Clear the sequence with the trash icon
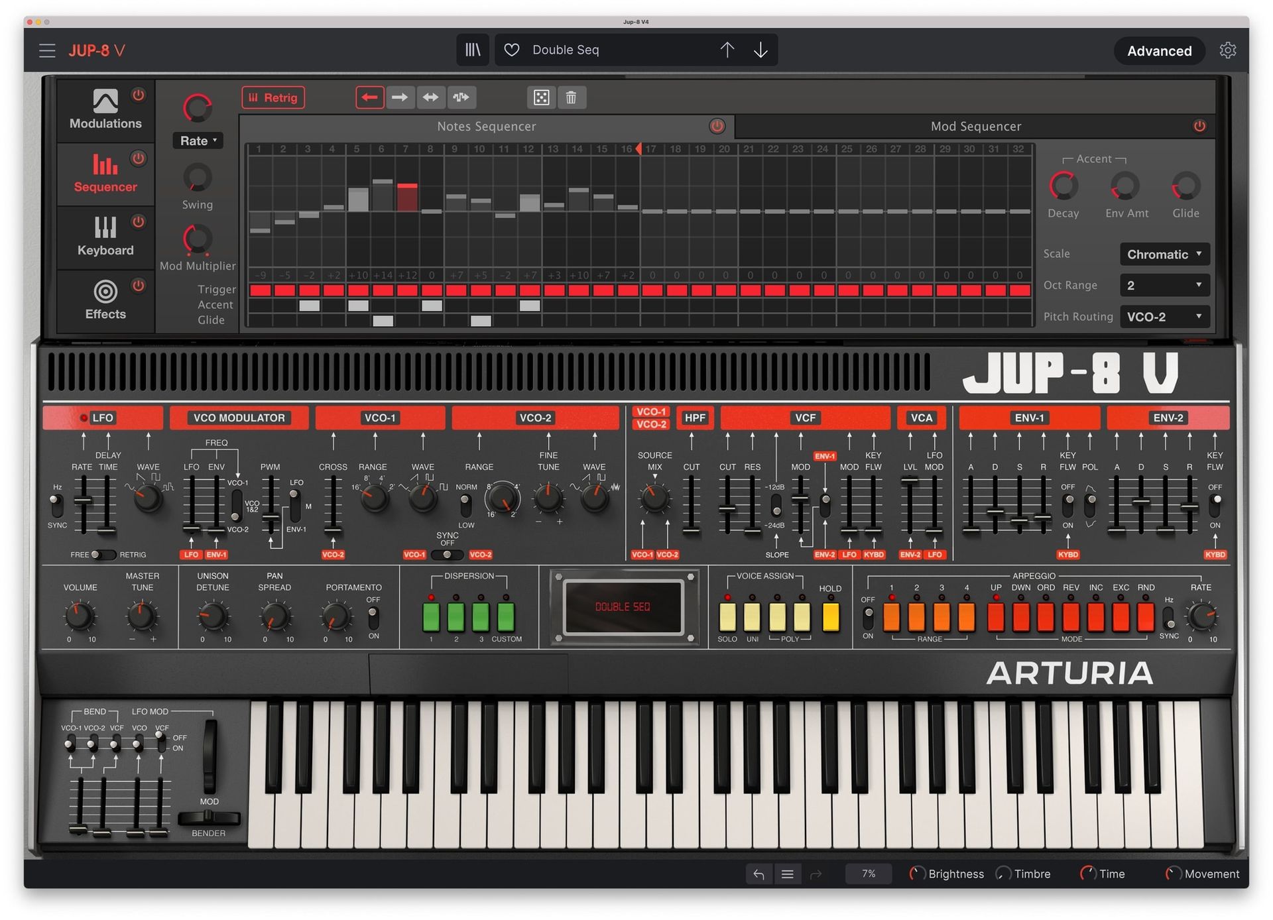This screenshot has width=1273, height=920. pyautogui.click(x=571, y=97)
